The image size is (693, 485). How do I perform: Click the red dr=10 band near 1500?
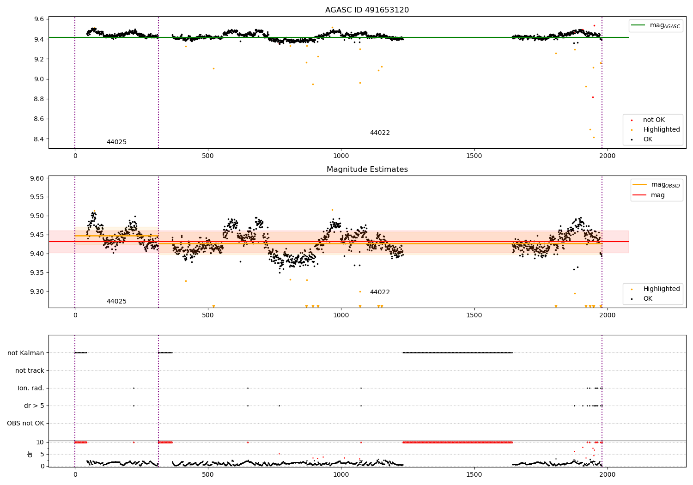[457, 443]
